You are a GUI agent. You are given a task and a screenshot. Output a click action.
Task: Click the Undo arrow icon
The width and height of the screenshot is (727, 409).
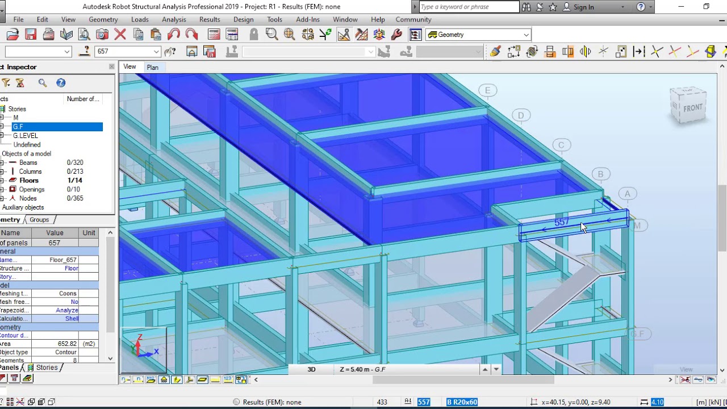[x=174, y=35]
